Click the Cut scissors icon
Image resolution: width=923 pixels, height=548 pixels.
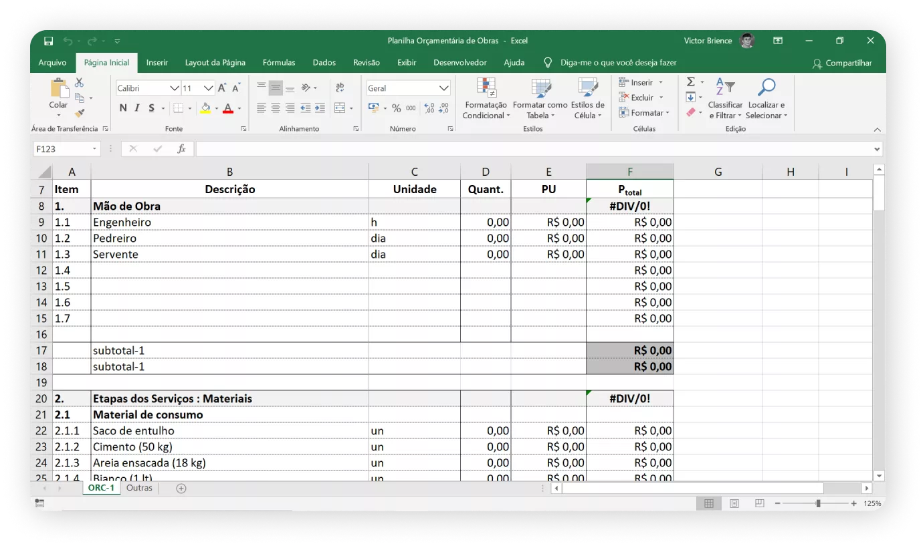click(80, 82)
